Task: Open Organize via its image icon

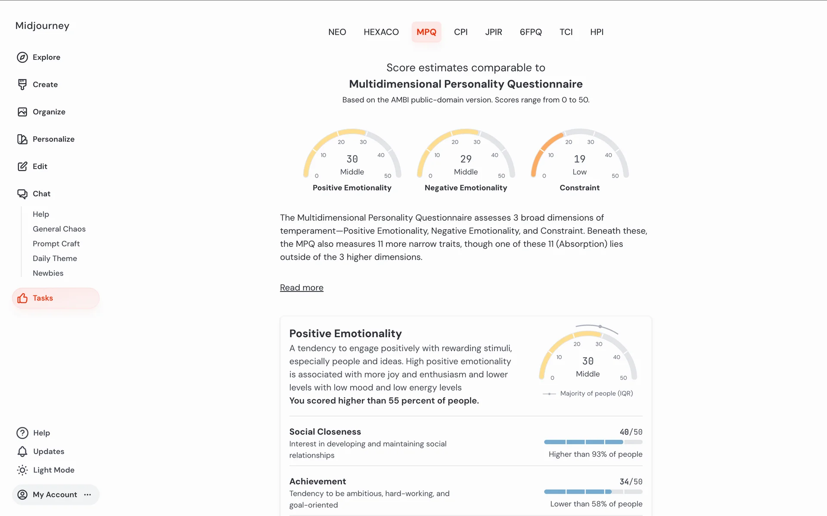Action: tap(22, 112)
